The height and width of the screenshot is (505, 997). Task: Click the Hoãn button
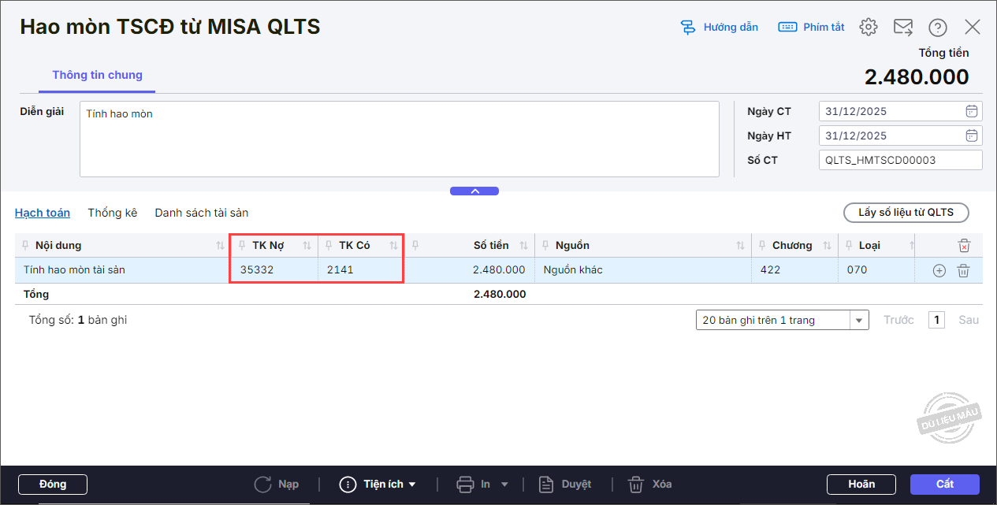point(861,485)
